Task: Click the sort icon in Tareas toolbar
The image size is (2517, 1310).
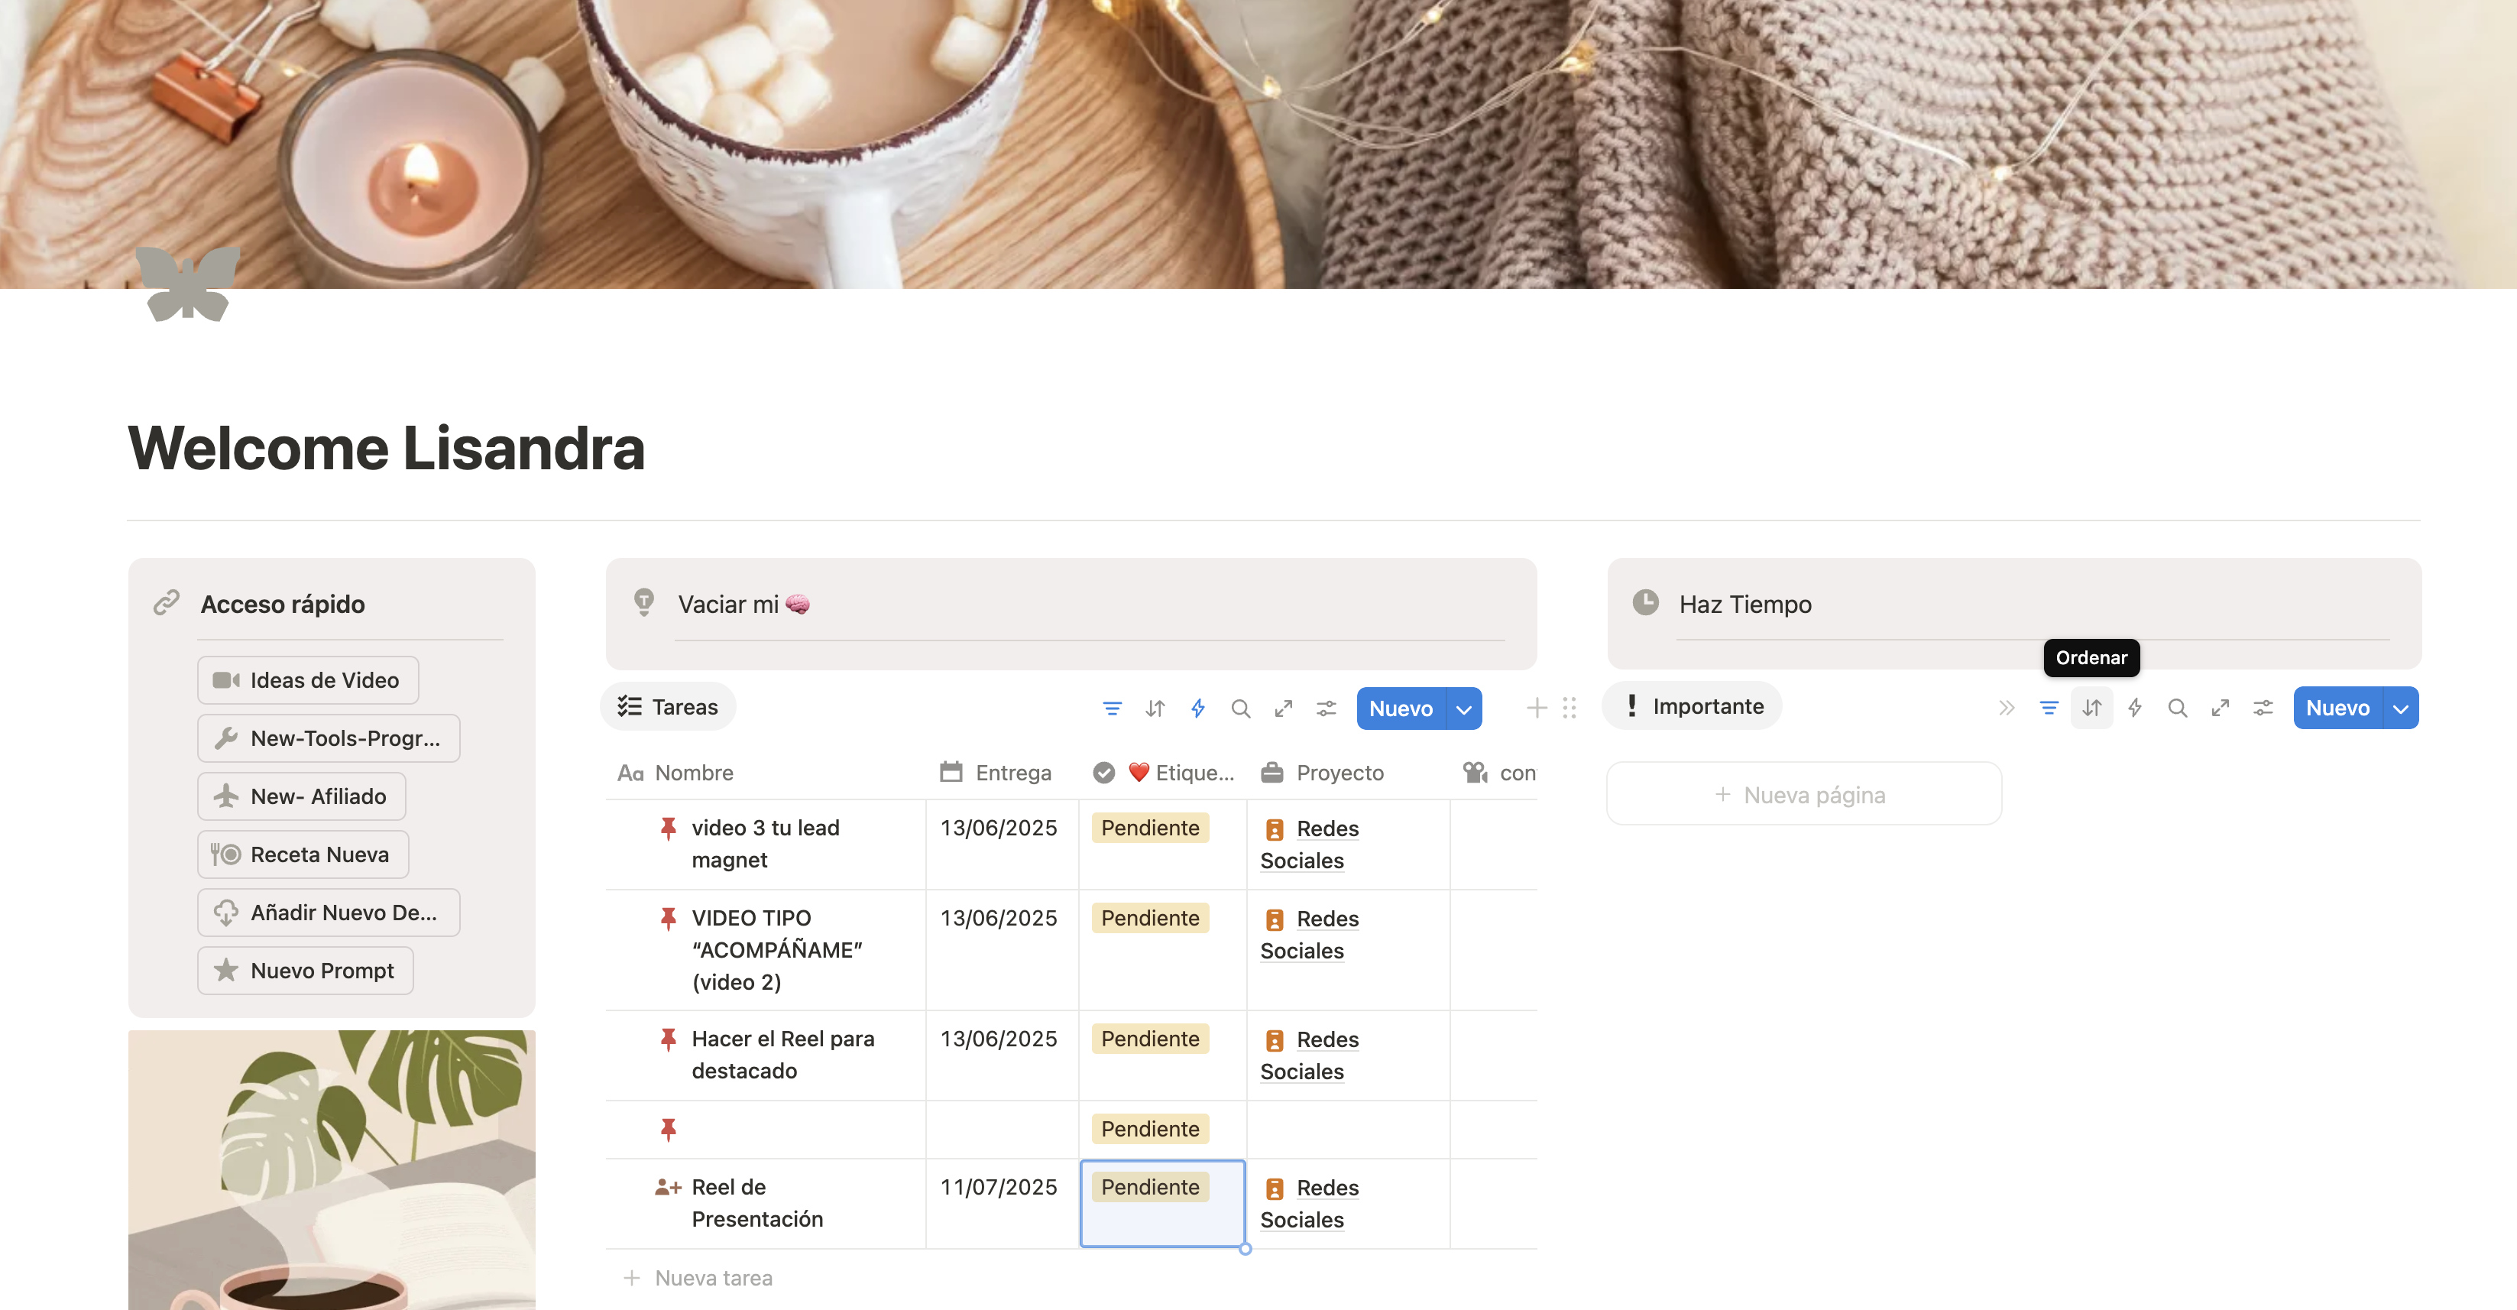Action: coord(1155,708)
